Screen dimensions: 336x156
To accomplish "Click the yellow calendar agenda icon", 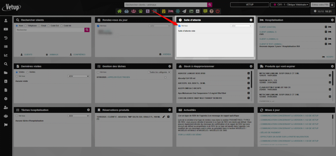I will [164, 11].
